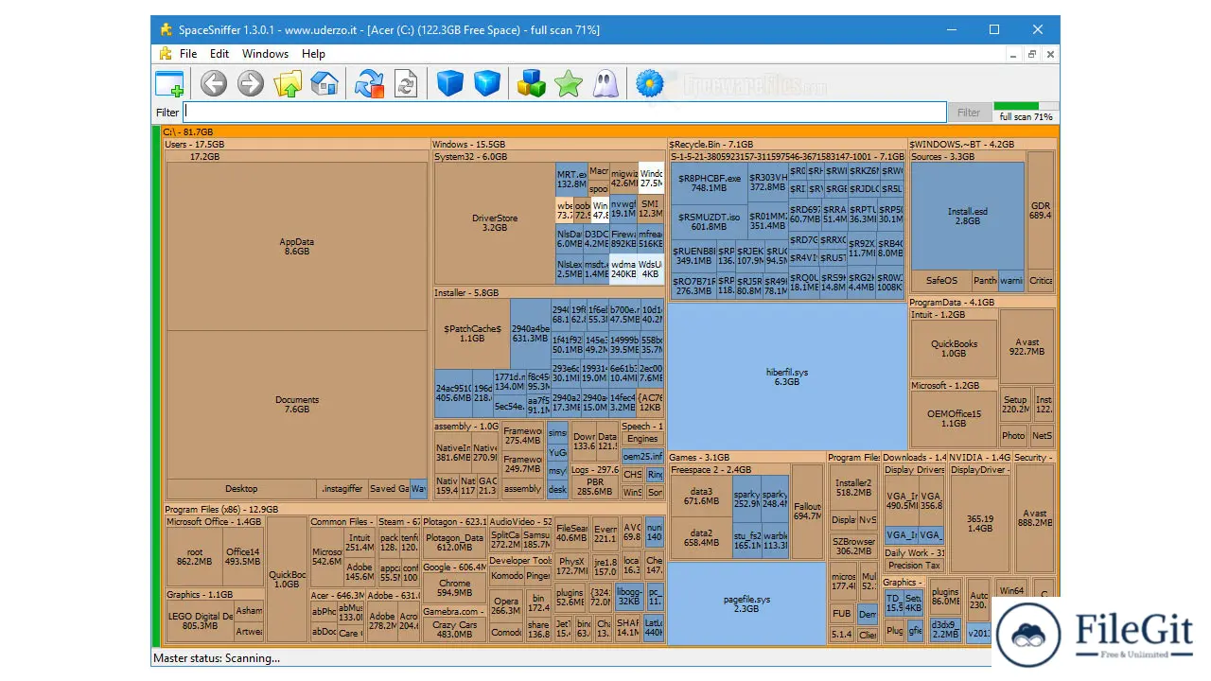Open the Windows menu
This screenshot has height=681, width=1211.
pos(265,54)
